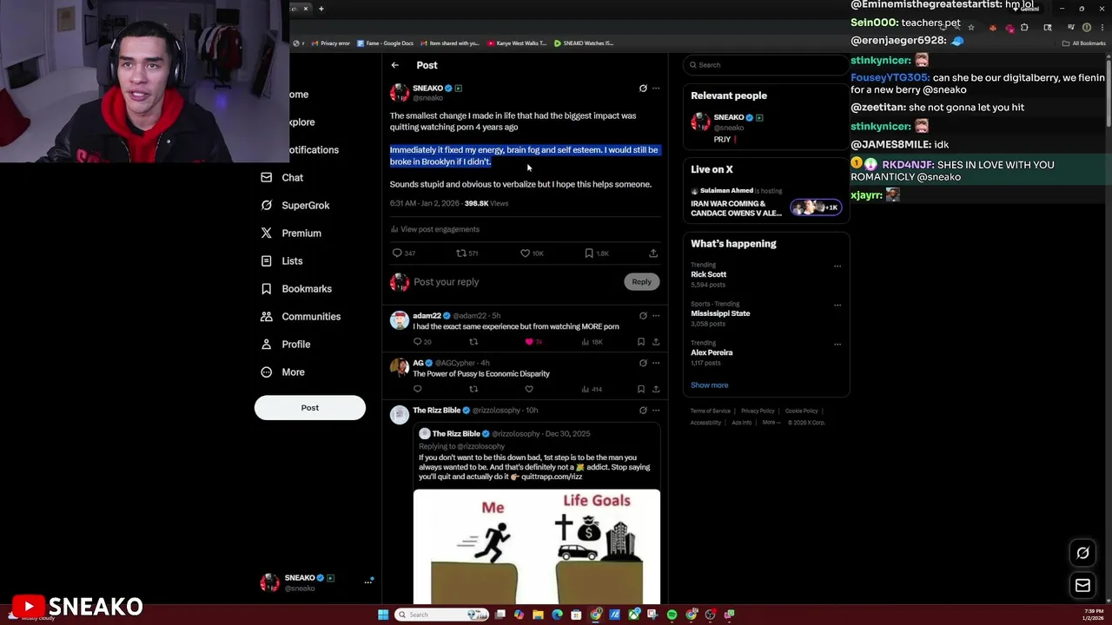Open Bookmarks in the sidebar
The image size is (1112, 625).
296,288
